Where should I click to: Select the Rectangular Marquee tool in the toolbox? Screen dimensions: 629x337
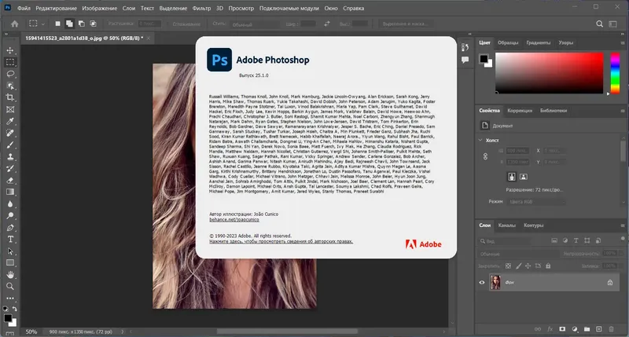pos(10,62)
